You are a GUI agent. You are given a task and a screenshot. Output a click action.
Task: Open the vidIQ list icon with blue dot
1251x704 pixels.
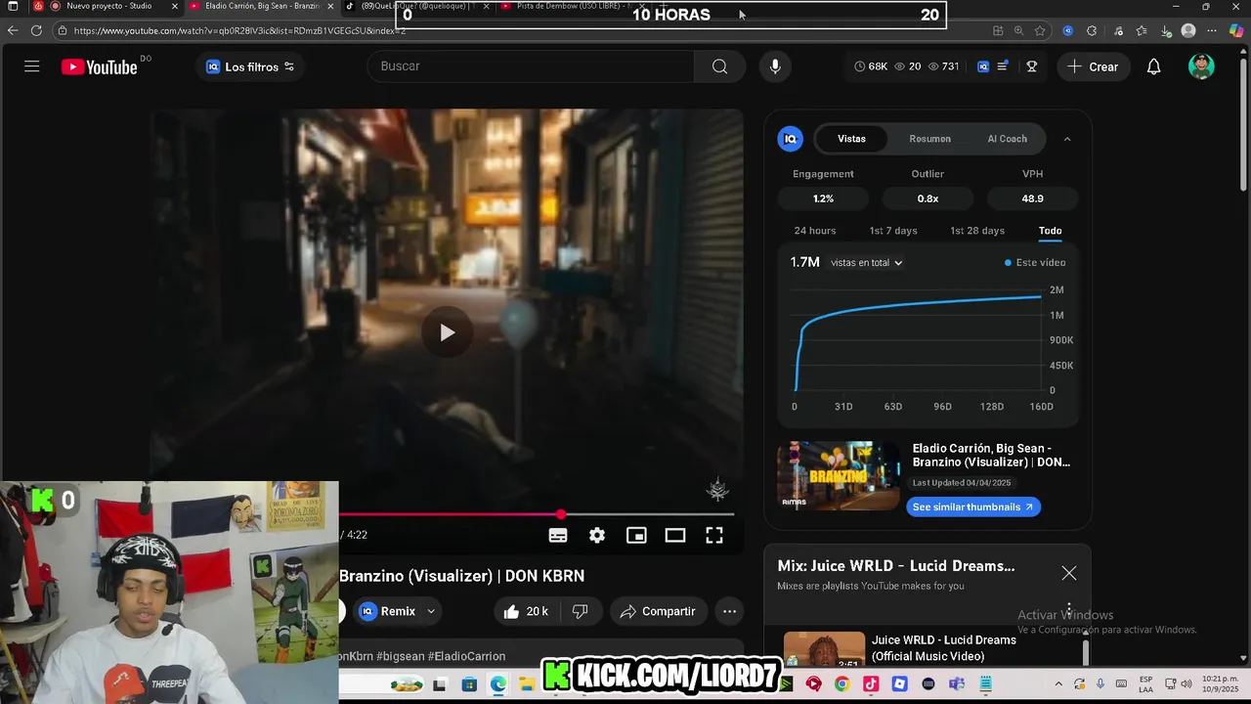1003,66
